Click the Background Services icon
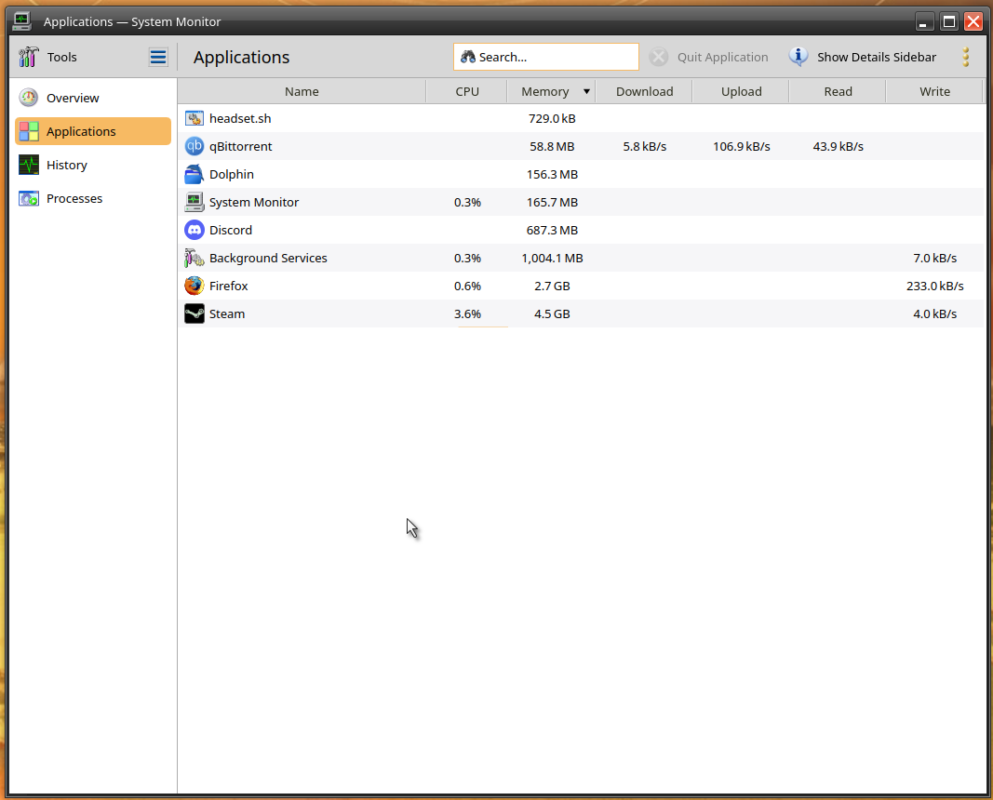This screenshot has height=800, width=993. pos(195,258)
